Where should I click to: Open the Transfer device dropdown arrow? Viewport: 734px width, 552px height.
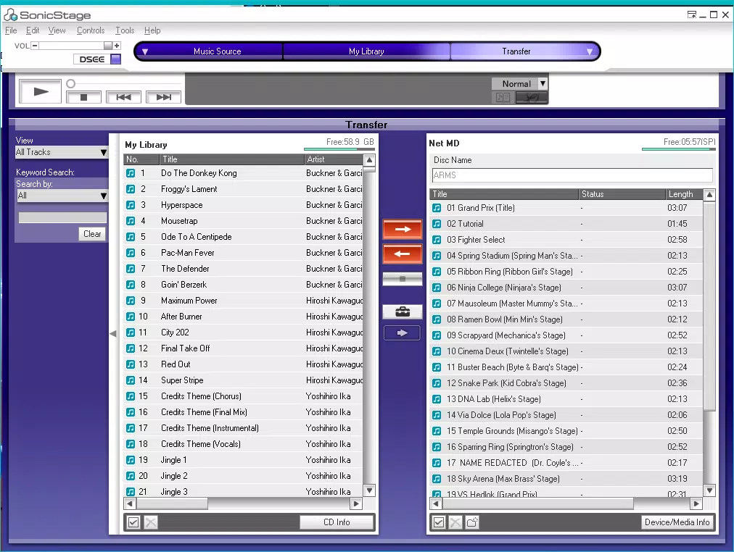tap(590, 52)
